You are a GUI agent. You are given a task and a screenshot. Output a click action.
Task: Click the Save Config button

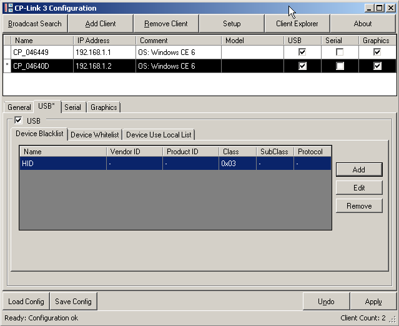[x=73, y=302]
